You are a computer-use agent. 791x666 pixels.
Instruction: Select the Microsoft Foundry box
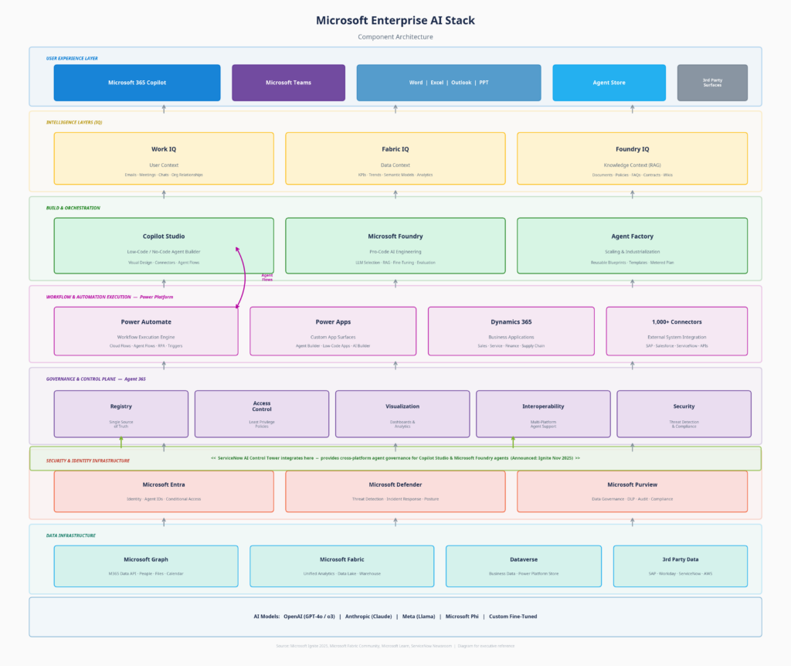tap(395, 246)
